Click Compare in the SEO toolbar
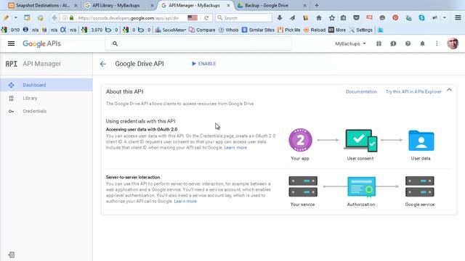This screenshot has width=465, height=261. tap(202, 30)
